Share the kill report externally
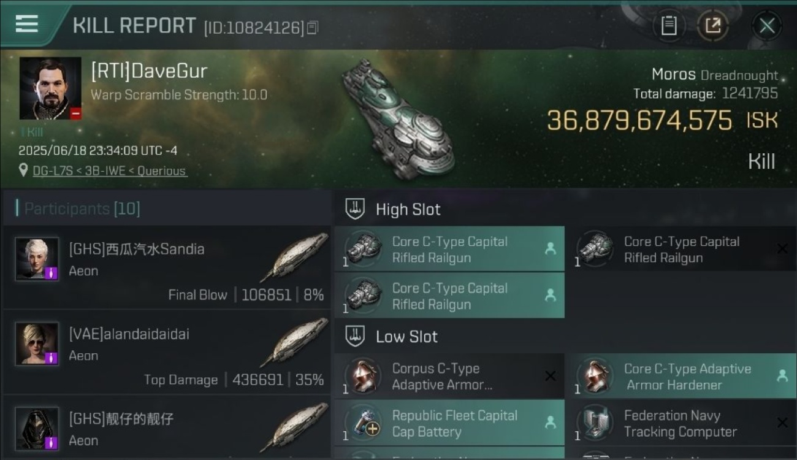Screen dimensions: 797x460 [712, 25]
